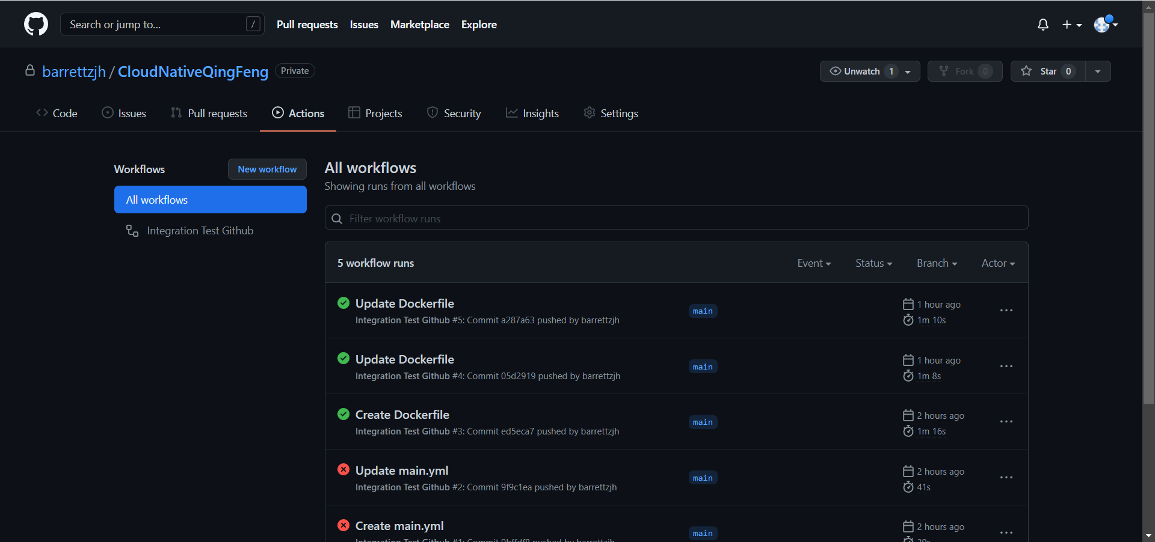Open Update Dockerfile run #5
This screenshot has width=1155, height=542.
pos(405,303)
